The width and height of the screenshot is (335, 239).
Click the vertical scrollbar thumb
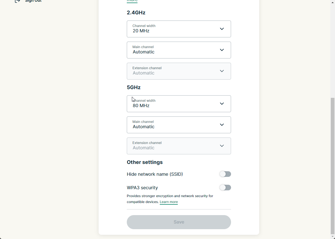(332, 166)
